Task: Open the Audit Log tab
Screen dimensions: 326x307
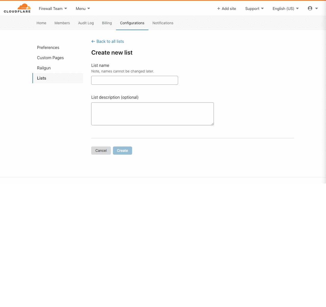Action: [x=86, y=23]
